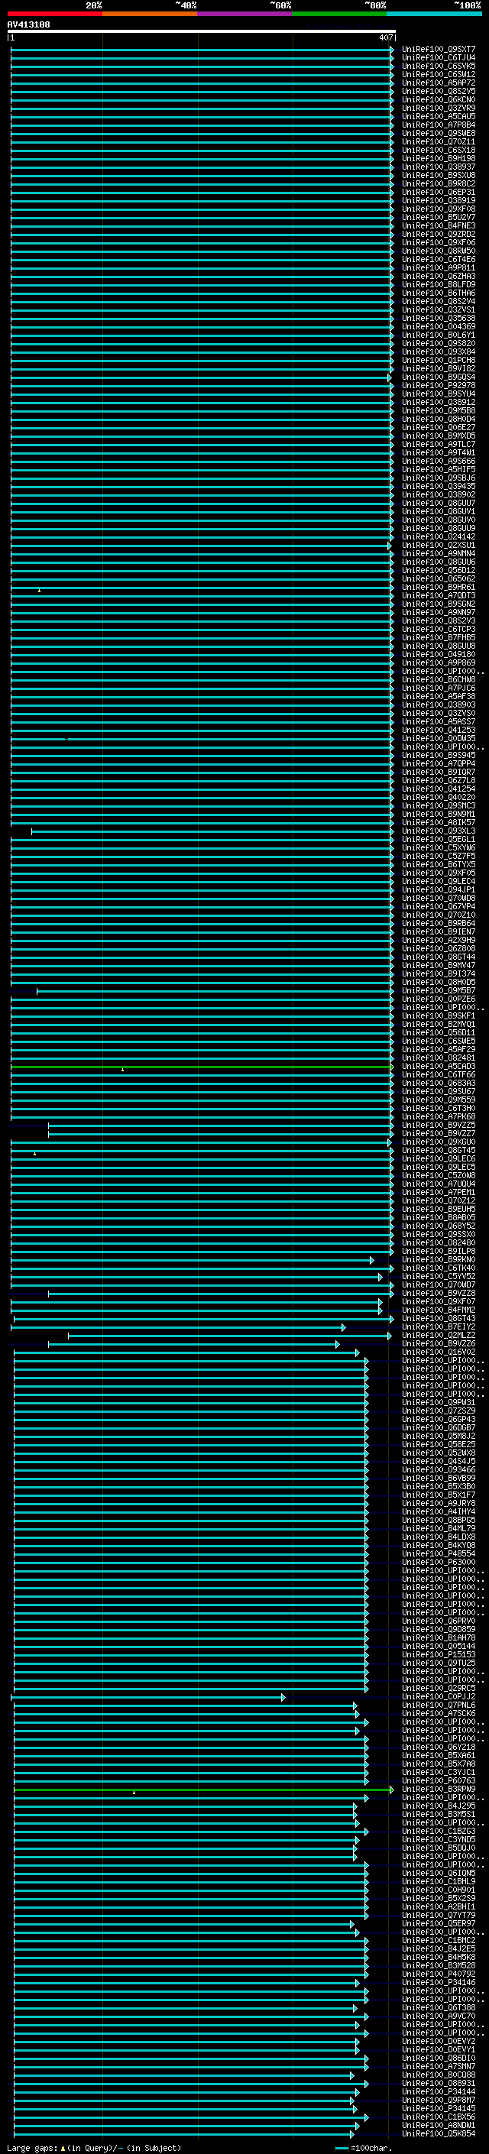Click the UniRef100_B9RKN0 entry
This screenshot has height=2154, width=489.
439,1260
